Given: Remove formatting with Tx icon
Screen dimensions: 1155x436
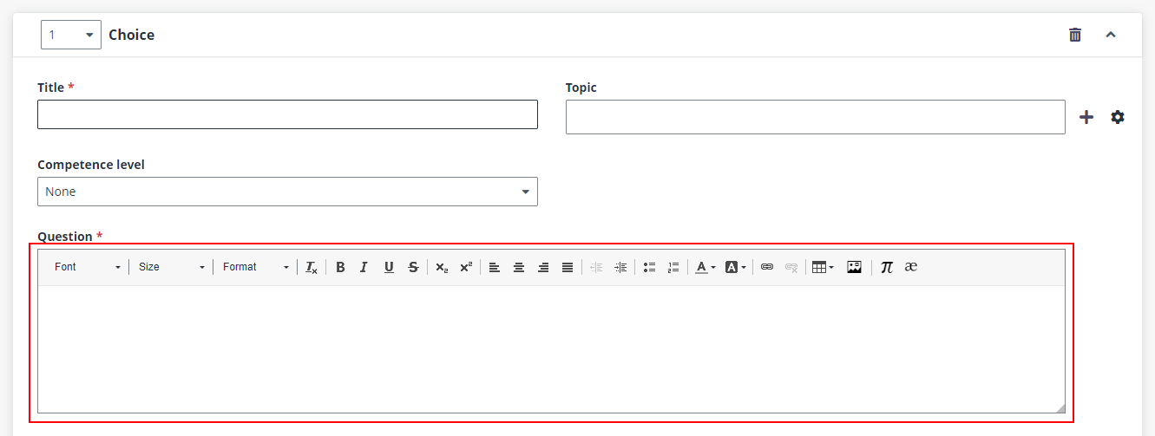Looking at the screenshot, I should (312, 267).
